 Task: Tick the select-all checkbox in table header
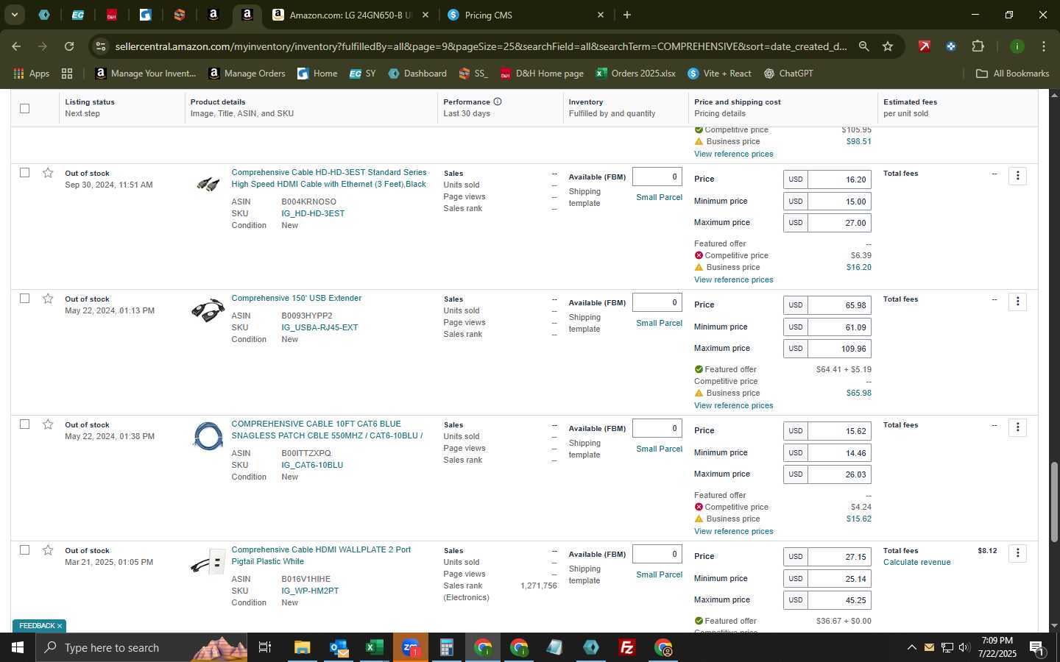pyautogui.click(x=24, y=108)
